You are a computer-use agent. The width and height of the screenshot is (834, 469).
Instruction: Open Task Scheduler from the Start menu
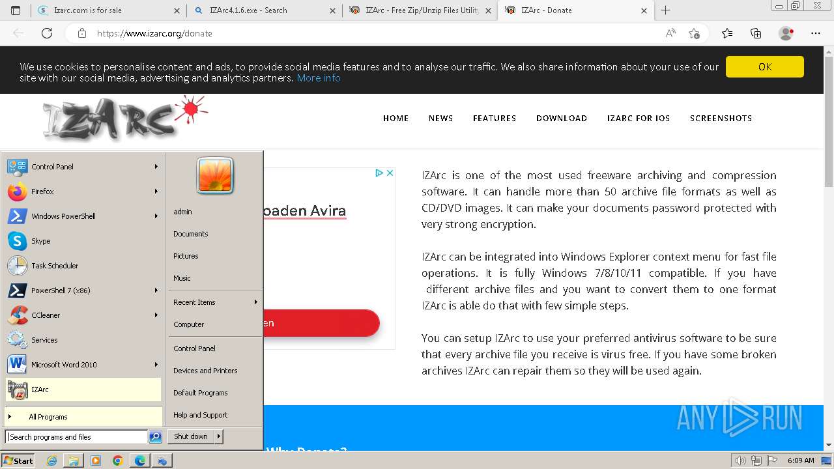click(83, 266)
